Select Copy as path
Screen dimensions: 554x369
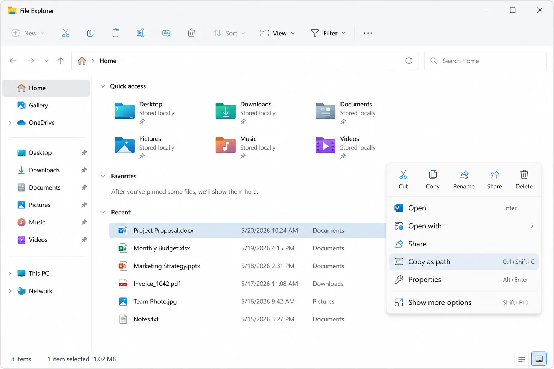pyautogui.click(x=464, y=262)
